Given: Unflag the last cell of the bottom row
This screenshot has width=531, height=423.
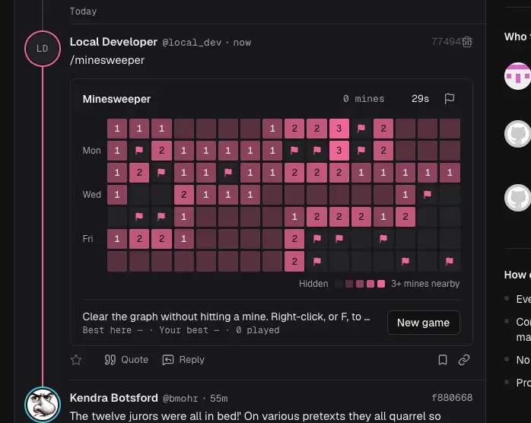Looking at the screenshot, I should point(450,261).
